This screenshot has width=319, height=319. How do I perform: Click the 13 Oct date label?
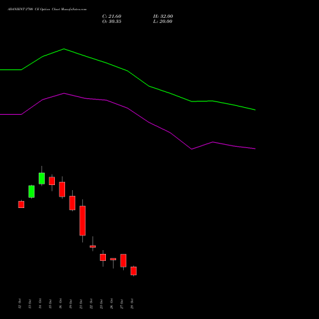click(x=30, y=304)
